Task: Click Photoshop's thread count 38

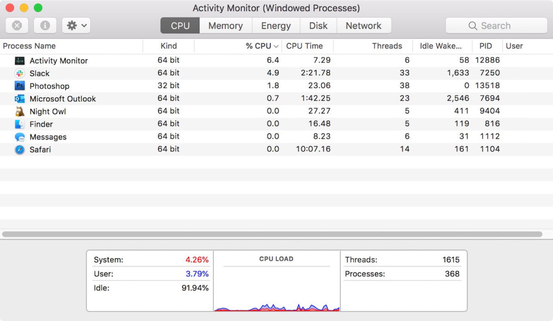Action: (405, 86)
